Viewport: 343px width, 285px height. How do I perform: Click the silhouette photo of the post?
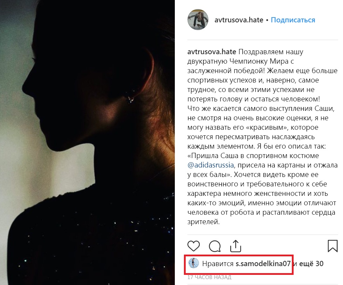tap(87, 142)
